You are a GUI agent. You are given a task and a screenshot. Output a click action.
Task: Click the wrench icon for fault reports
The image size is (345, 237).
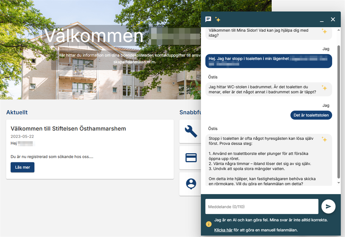tap(191, 132)
